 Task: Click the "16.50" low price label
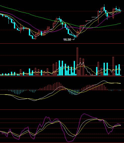tap(67, 40)
